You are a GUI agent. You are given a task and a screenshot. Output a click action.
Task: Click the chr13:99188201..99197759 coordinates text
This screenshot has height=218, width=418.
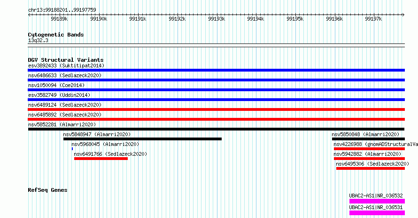[x=62, y=10]
